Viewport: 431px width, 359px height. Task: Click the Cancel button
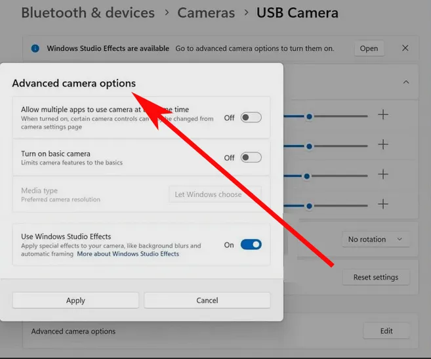(207, 301)
